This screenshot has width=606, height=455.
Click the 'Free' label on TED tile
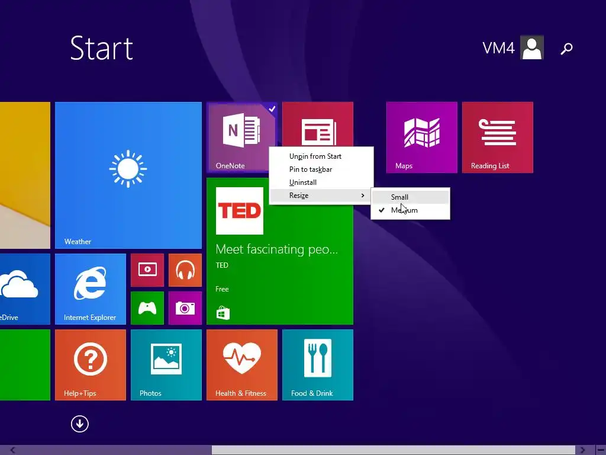point(223,289)
